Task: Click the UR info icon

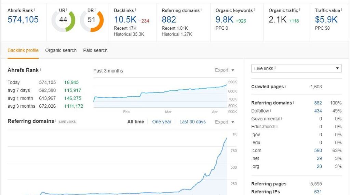Action: 67,10
